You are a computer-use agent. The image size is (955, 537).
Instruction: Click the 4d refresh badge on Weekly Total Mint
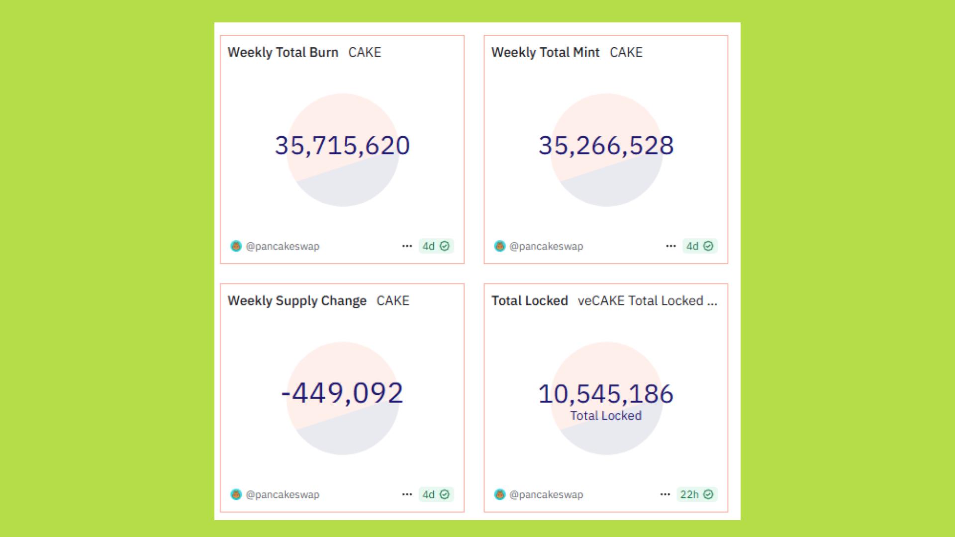(x=692, y=246)
